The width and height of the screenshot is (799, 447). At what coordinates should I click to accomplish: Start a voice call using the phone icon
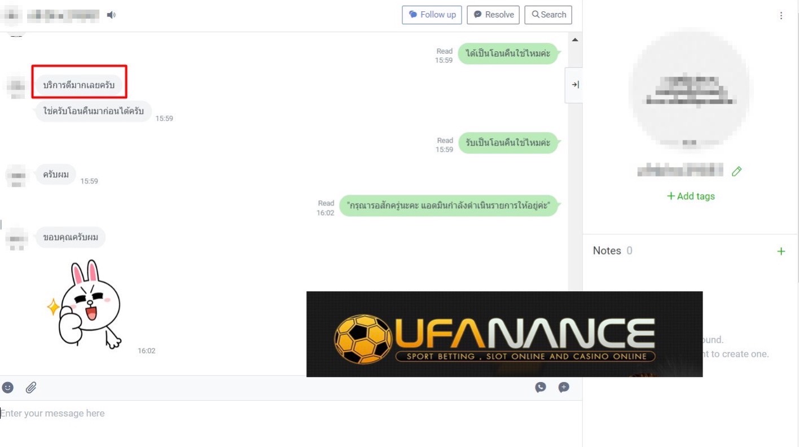(541, 387)
